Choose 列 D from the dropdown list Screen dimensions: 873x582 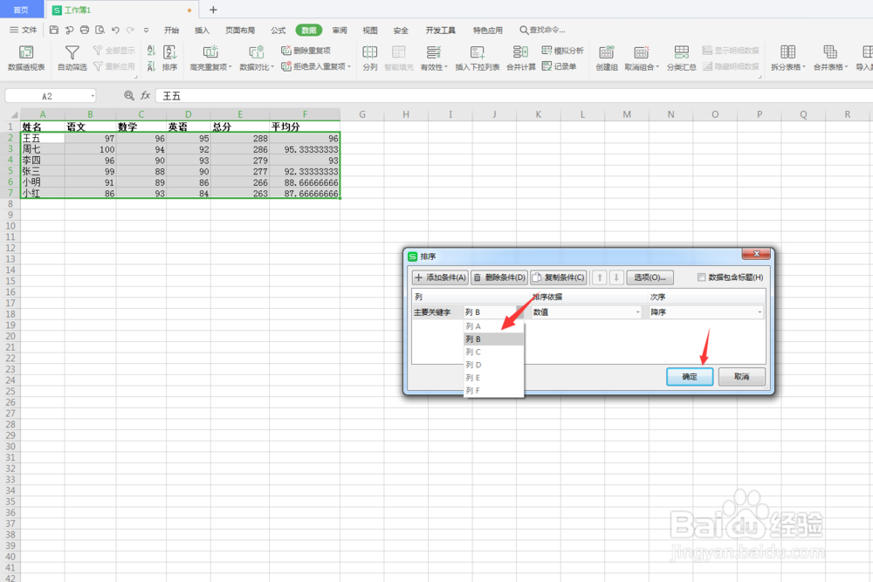[494, 365]
